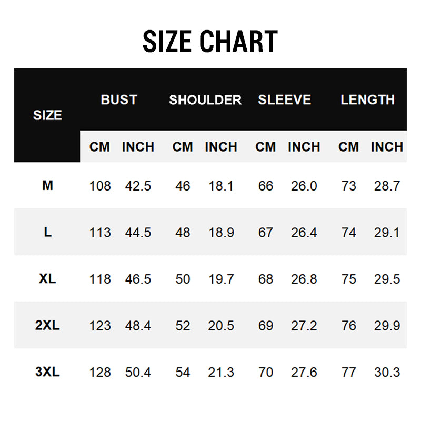
Task: Select bust value 108 for size M
Action: [100, 186]
